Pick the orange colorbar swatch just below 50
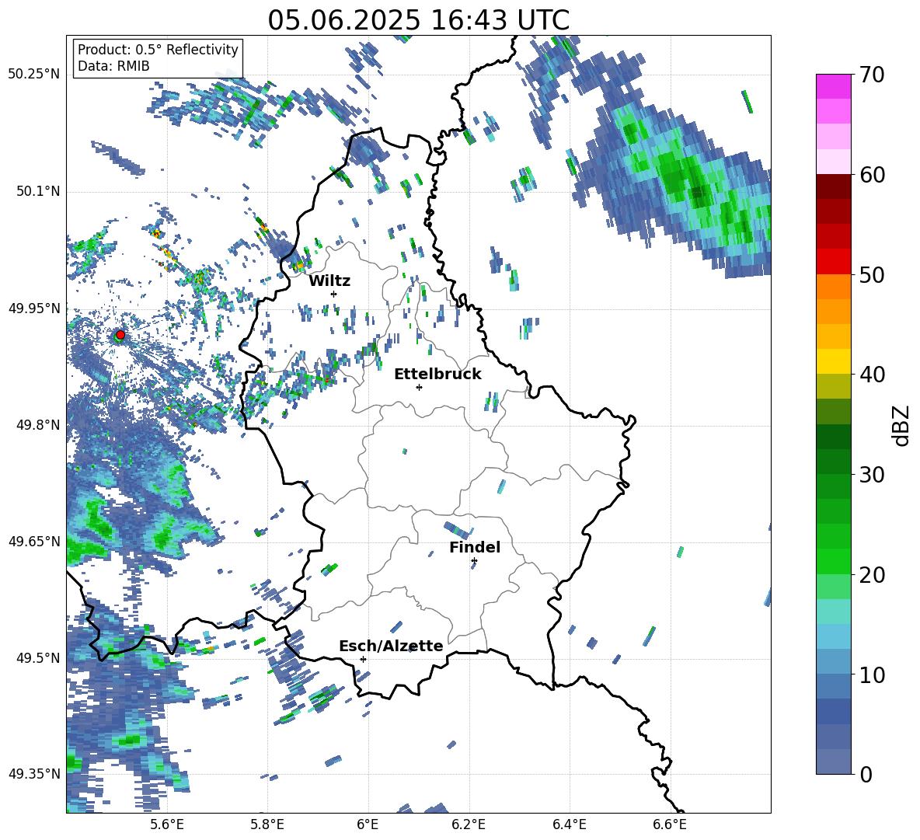 [833, 287]
